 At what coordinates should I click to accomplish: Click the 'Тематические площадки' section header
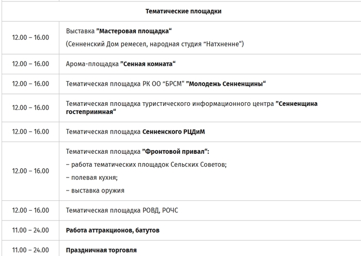click(183, 11)
